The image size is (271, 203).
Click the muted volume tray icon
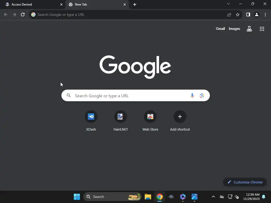(x=237, y=197)
